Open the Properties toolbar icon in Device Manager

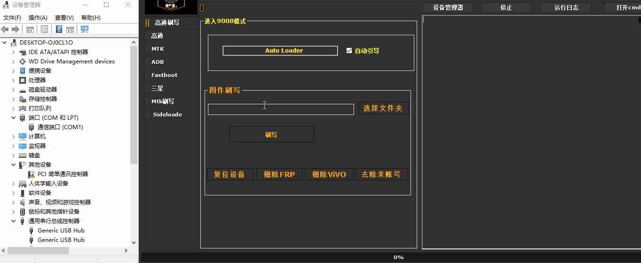tap(44, 29)
